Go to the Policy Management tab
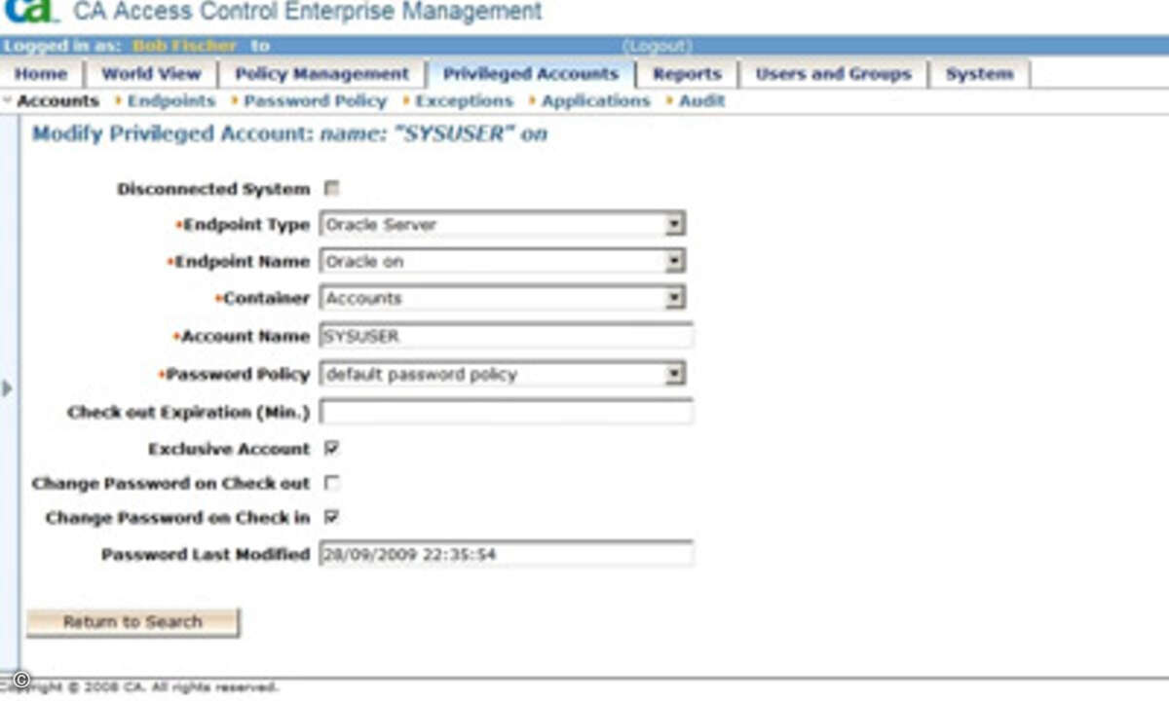Image resolution: width=1169 pixels, height=701 pixels. click(x=322, y=74)
